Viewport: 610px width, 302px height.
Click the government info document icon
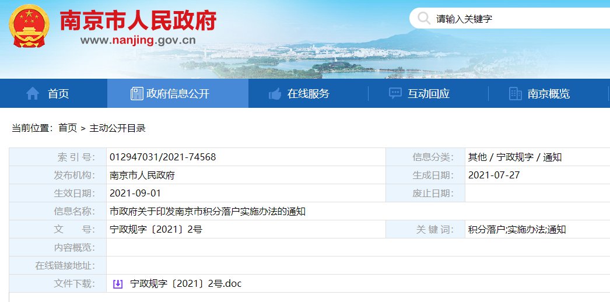pos(137,93)
